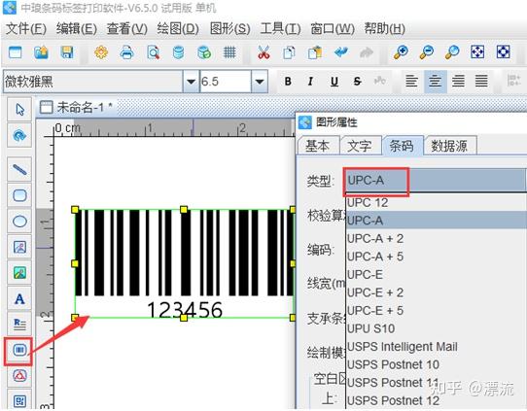Select the text A tool
This screenshot has width=527, height=411.
19,298
